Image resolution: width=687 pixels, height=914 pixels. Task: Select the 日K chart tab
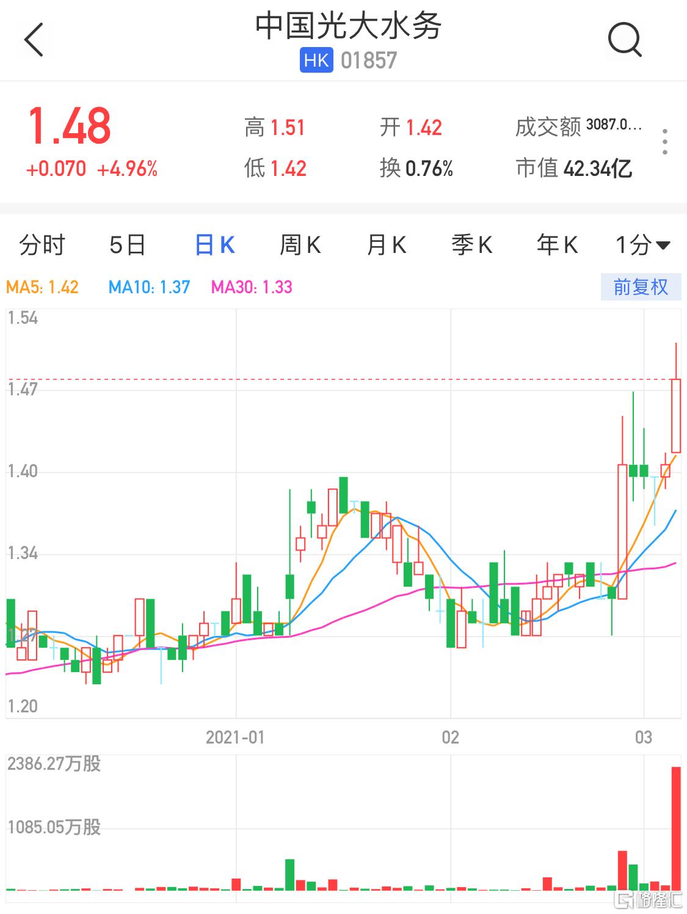214,246
